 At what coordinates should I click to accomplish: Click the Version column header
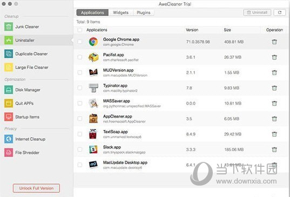tap(192, 30)
